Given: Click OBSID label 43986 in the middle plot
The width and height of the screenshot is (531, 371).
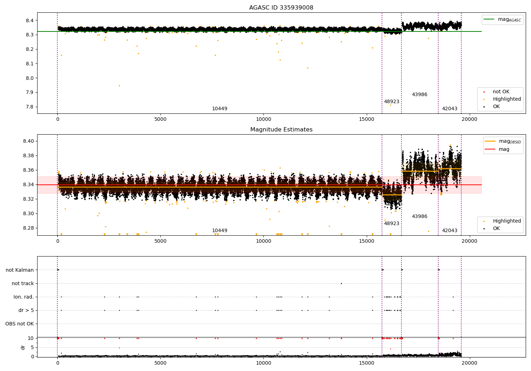Looking at the screenshot, I should (x=419, y=217).
